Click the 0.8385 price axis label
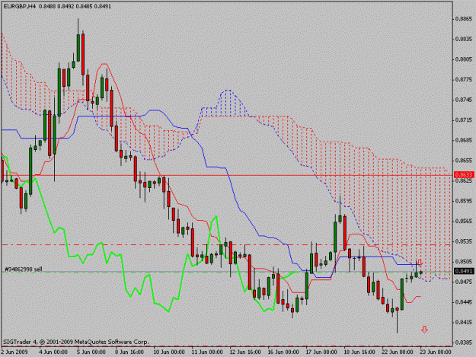Viewport: 476px width, 357px height. 463,343
